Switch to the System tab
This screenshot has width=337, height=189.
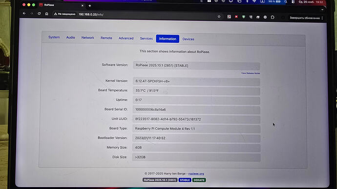pyautogui.click(x=54, y=38)
